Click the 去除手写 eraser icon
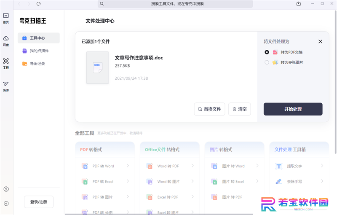 pos(279,181)
